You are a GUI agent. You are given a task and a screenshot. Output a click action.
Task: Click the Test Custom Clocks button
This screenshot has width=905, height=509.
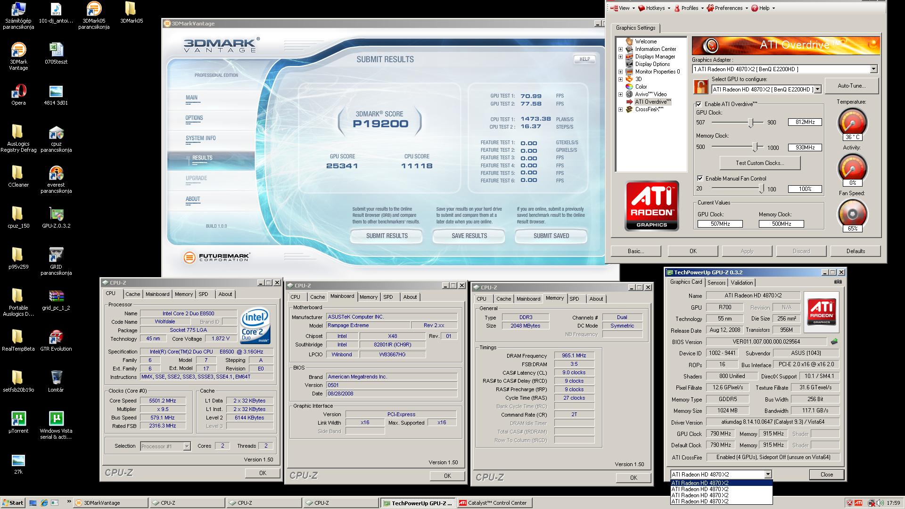(x=760, y=163)
